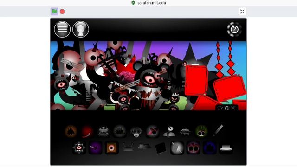Pick the purple tile with the knife icon
This screenshot has height=167, width=297.
pyautogui.click(x=95, y=148)
